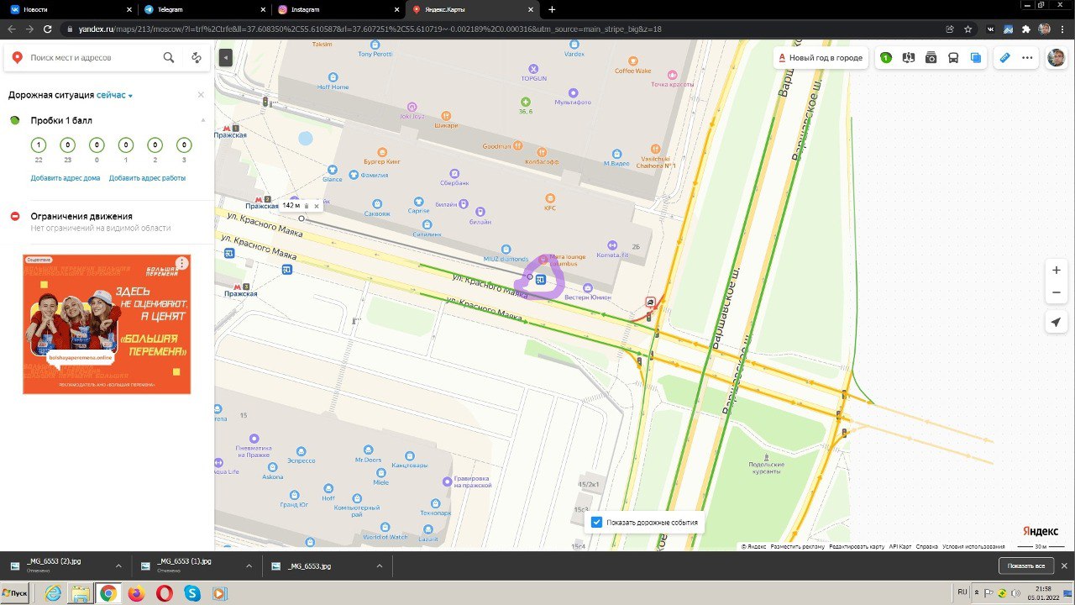Open the Chrome extensions puzzle icon

click(x=1027, y=29)
